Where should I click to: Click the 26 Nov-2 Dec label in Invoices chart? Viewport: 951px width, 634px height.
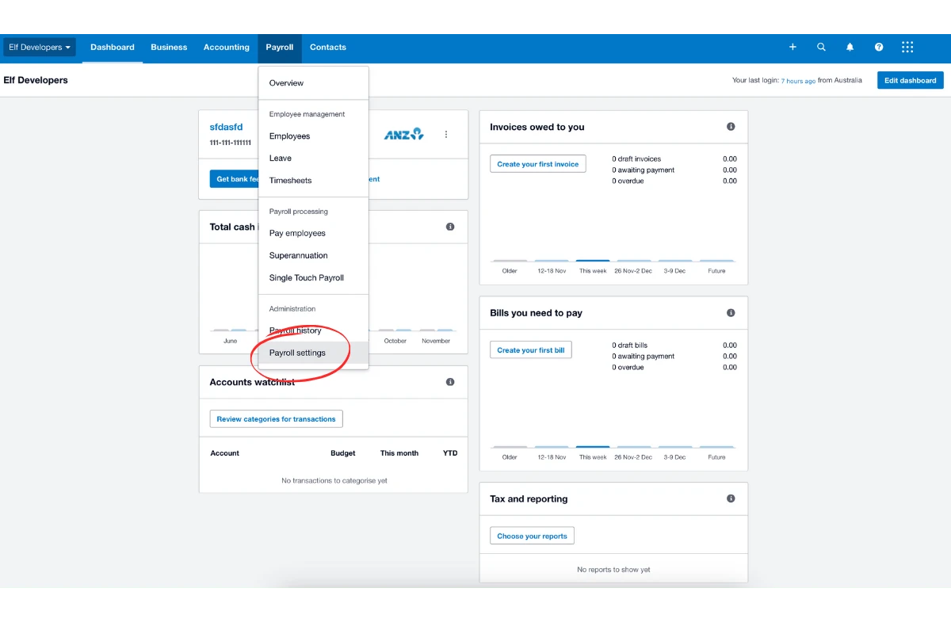point(633,271)
